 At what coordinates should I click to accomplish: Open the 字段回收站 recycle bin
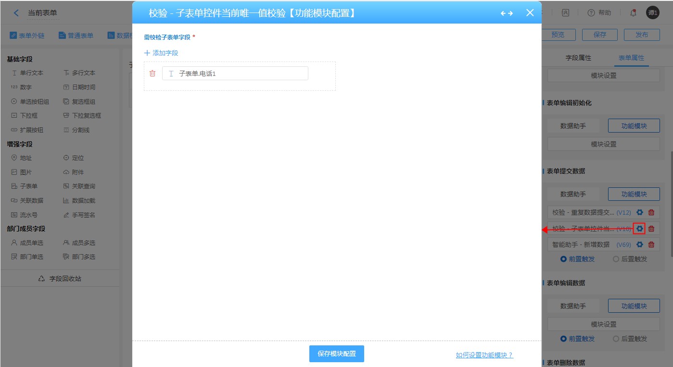[x=60, y=279]
